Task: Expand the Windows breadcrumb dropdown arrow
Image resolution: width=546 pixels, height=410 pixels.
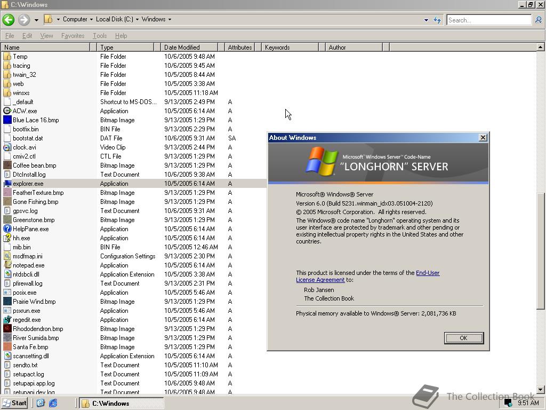Action: [x=170, y=20]
